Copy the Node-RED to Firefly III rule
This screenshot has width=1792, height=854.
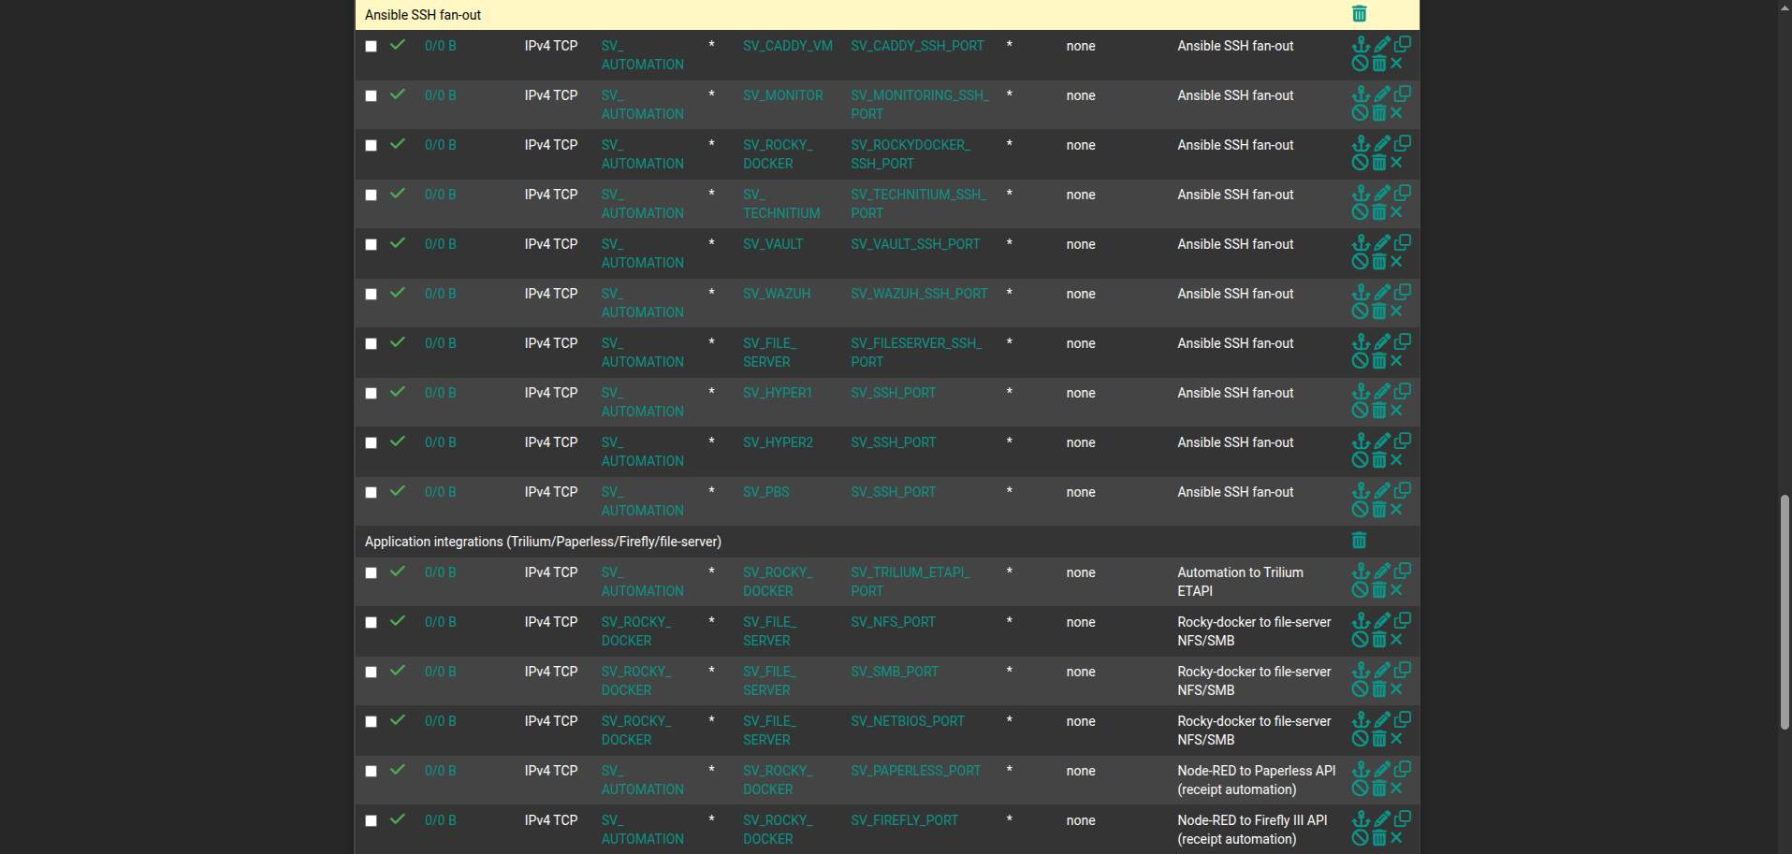pyautogui.click(x=1402, y=818)
